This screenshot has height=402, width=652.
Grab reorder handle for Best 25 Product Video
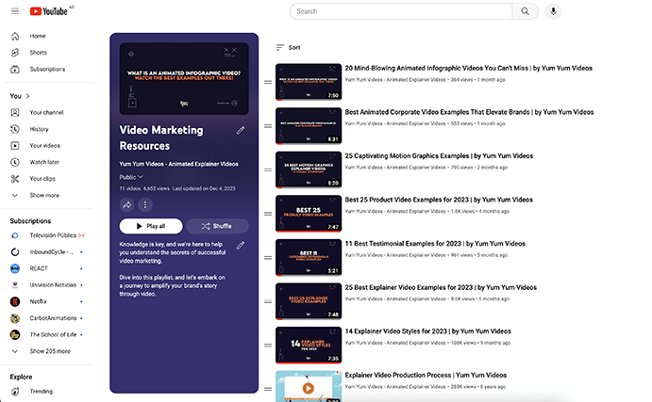(268, 214)
